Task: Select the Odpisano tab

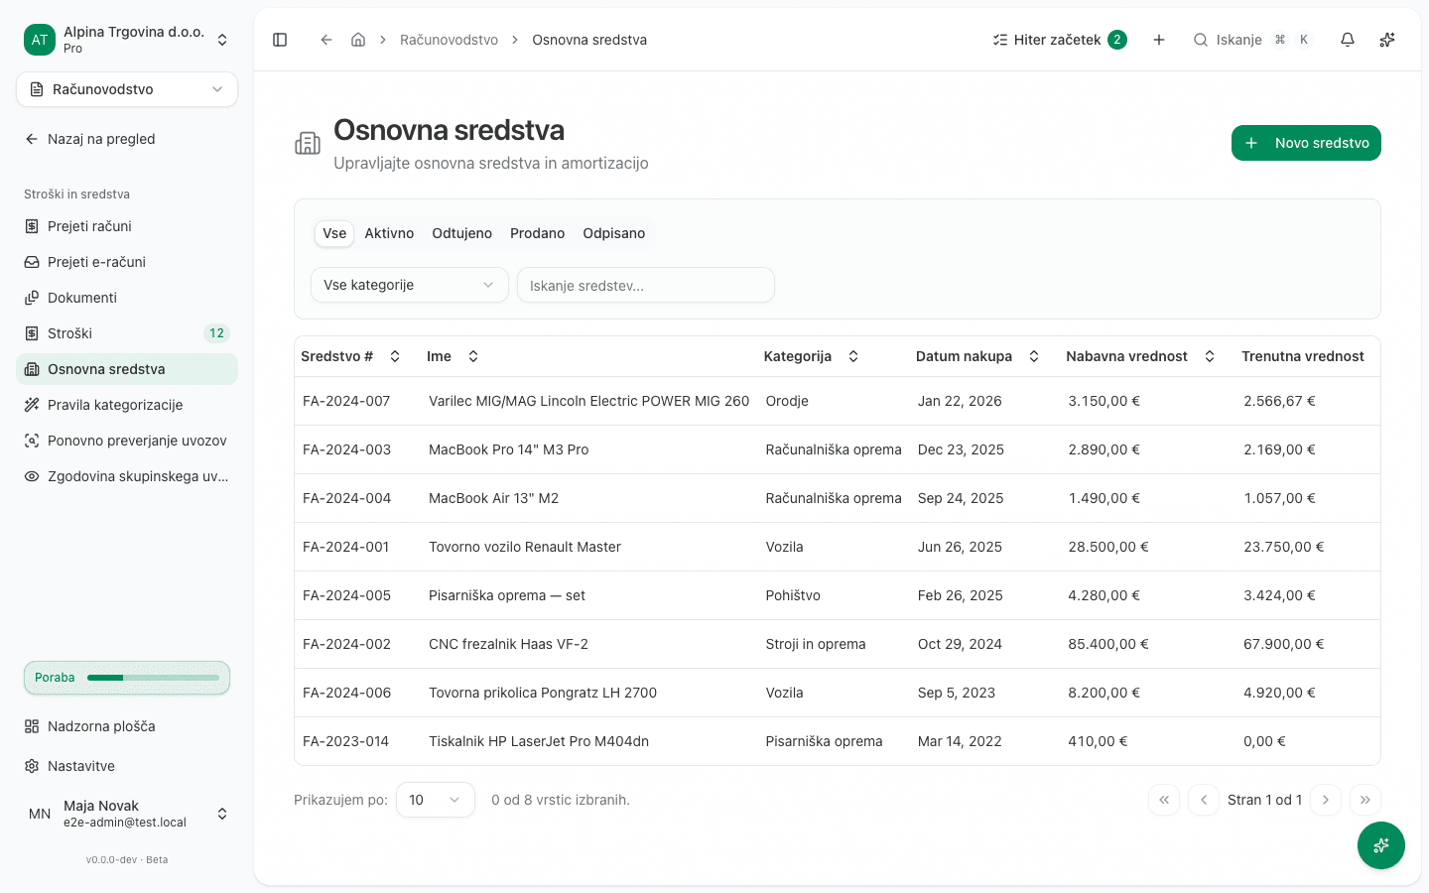Action: pyautogui.click(x=614, y=233)
